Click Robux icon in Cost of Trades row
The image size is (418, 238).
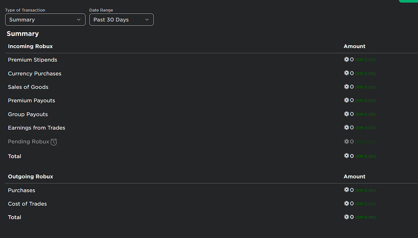coord(346,204)
